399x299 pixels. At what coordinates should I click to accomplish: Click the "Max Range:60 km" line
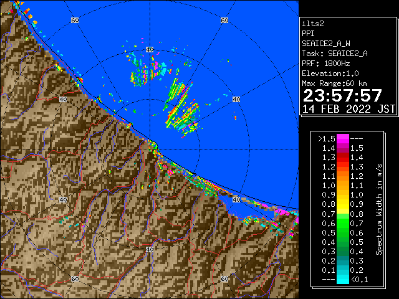[x=334, y=83]
